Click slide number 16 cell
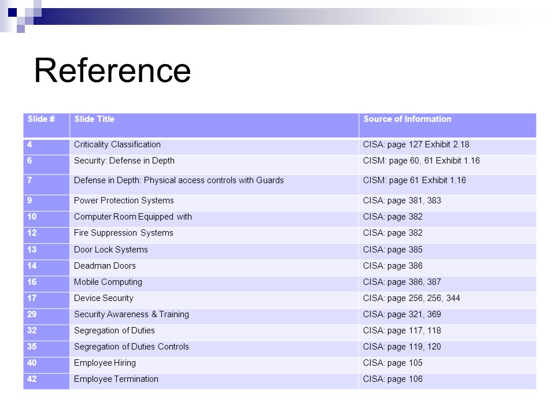This screenshot has height=416, width=555. point(46,284)
